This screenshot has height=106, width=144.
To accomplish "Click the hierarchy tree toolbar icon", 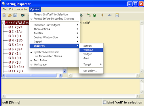I will tap(89, 15).
